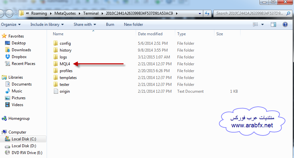The width and height of the screenshot is (294, 158).
Task: Click the MetaQuotes breadcrumb segment
Action: tap(65, 13)
